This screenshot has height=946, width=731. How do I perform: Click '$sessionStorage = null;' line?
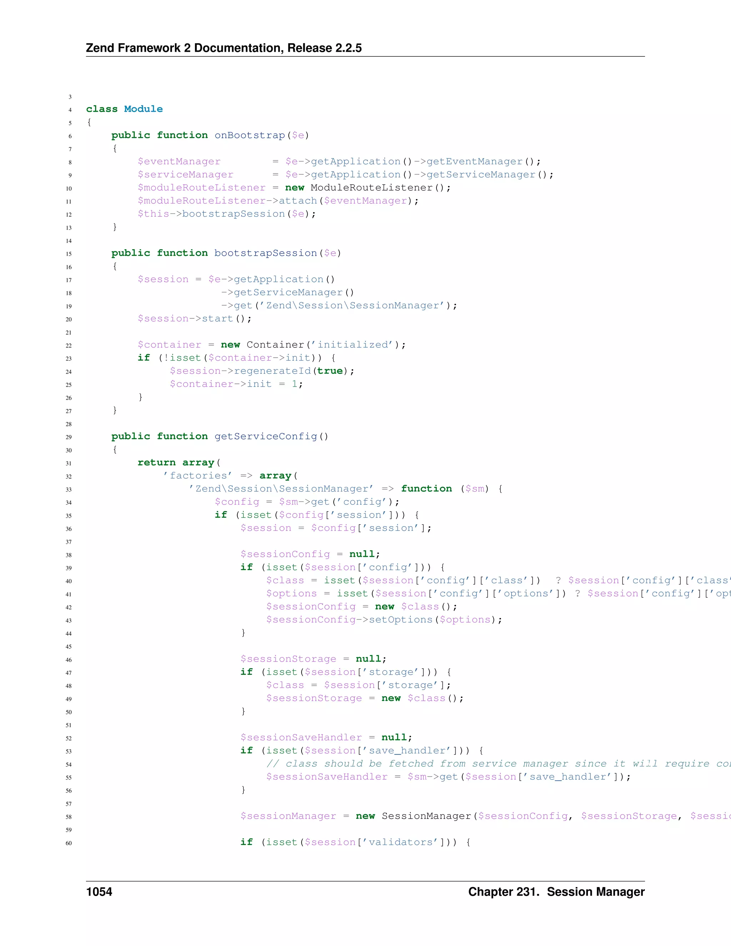(313, 659)
